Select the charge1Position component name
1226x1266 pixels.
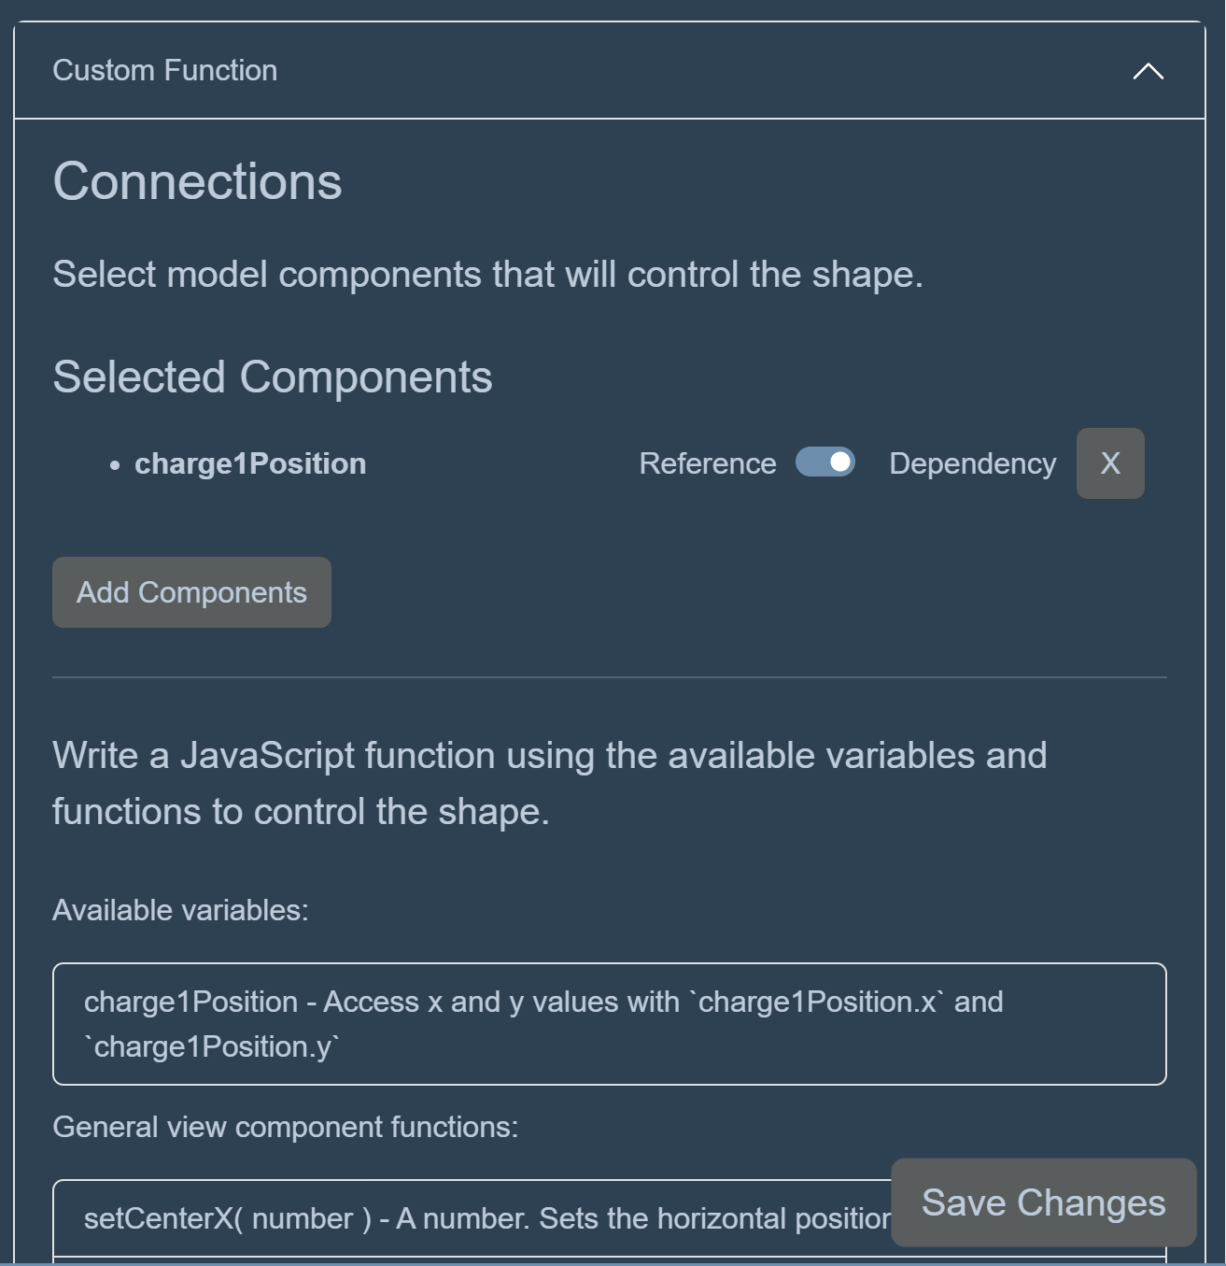250,463
